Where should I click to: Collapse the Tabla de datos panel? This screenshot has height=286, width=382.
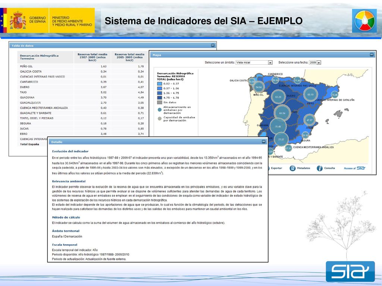[x=213, y=45]
